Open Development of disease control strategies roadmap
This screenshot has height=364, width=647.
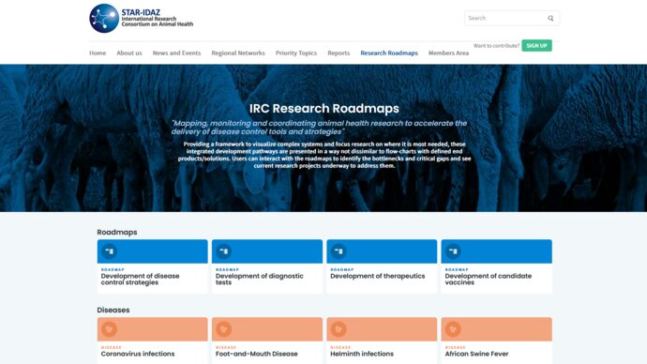click(153, 266)
